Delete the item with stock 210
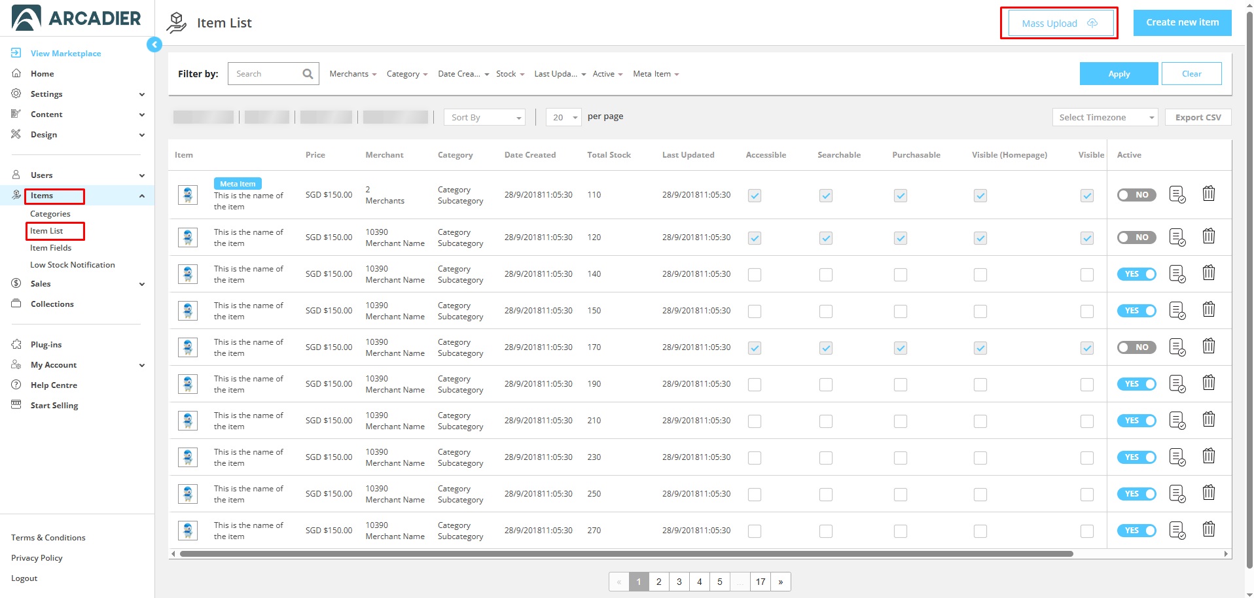This screenshot has height=598, width=1254. coord(1209,419)
